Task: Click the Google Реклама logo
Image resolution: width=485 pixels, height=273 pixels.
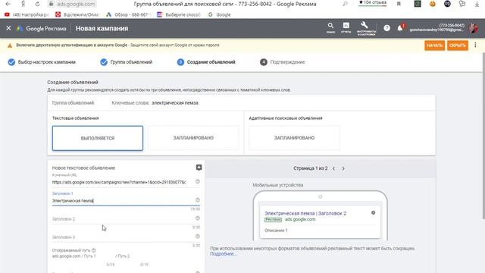Action: (41, 29)
